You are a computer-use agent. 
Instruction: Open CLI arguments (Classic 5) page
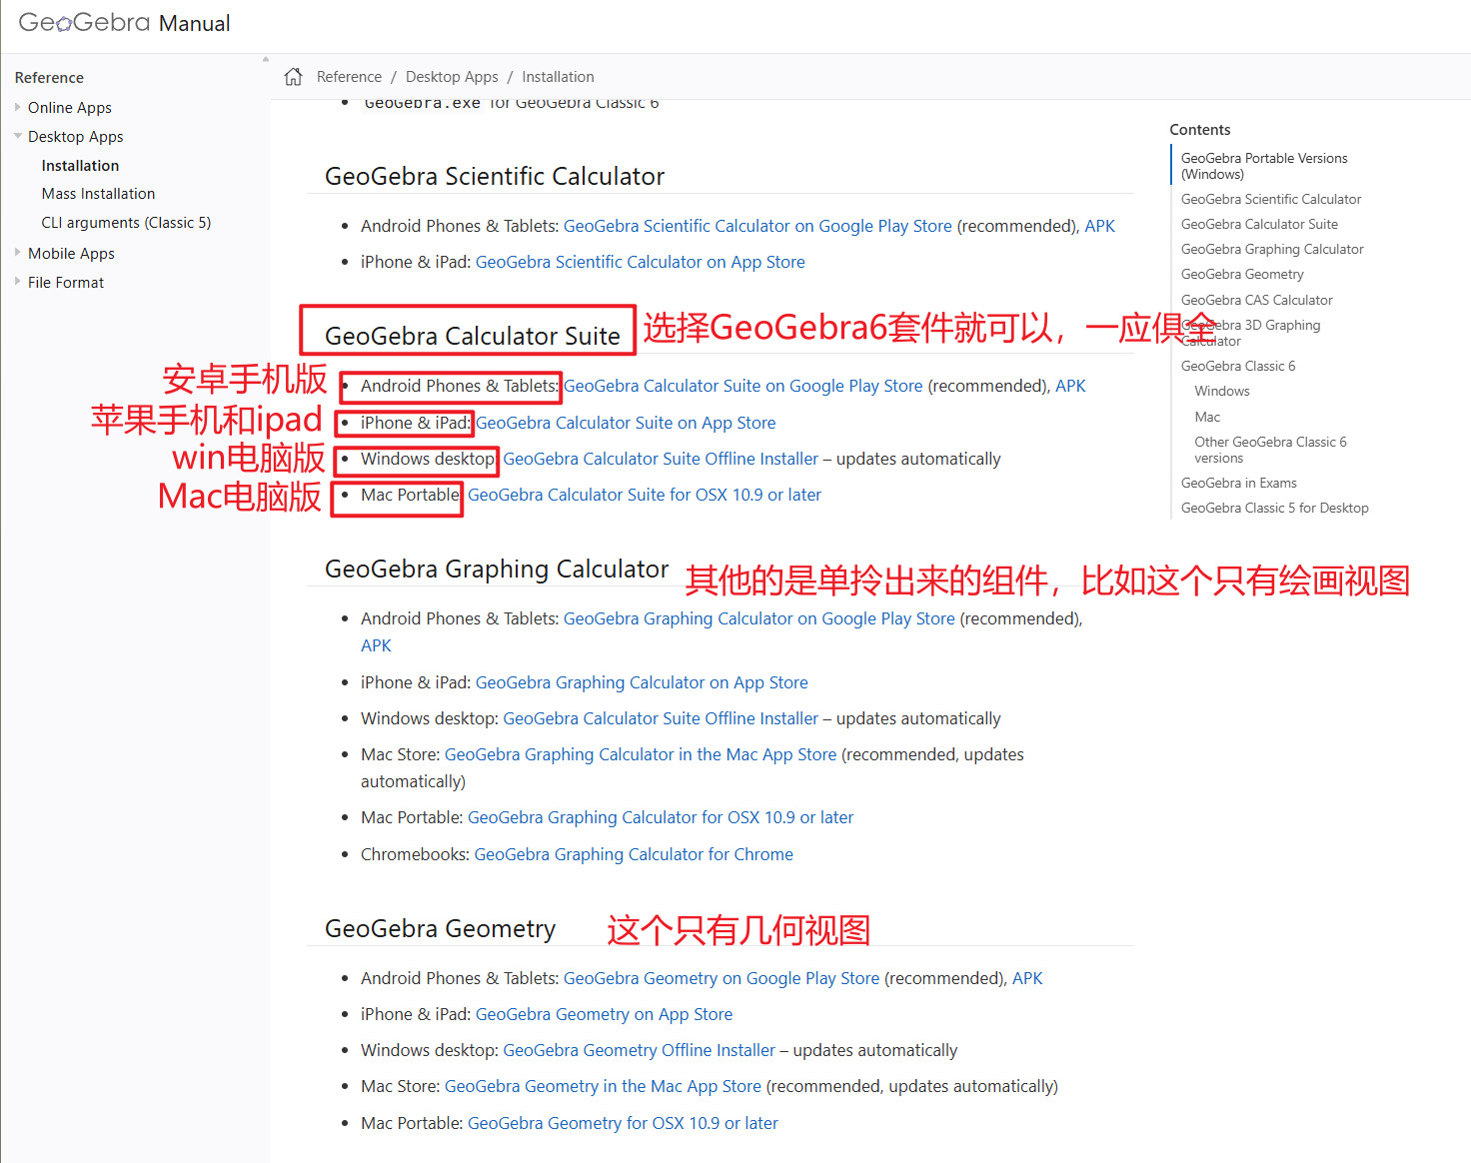pyautogui.click(x=125, y=222)
